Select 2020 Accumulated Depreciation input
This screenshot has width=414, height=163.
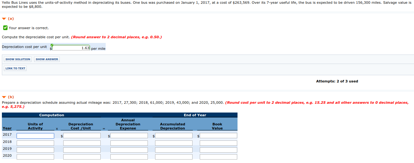(174, 157)
